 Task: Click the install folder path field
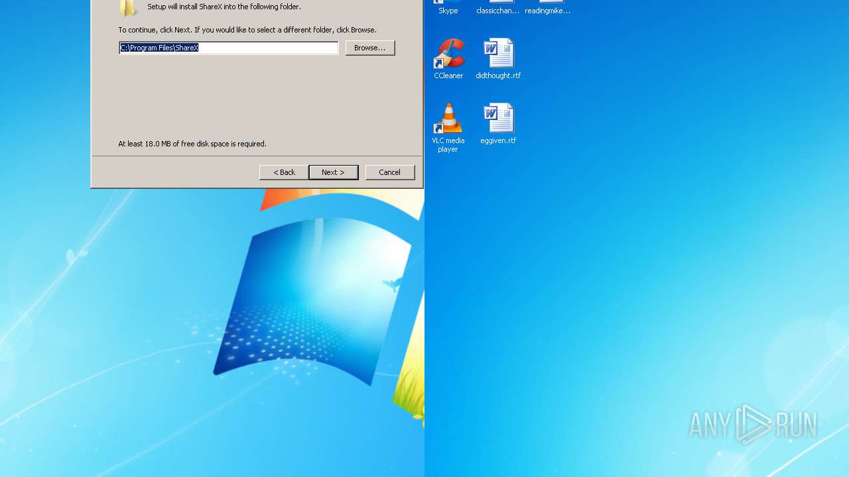229,48
